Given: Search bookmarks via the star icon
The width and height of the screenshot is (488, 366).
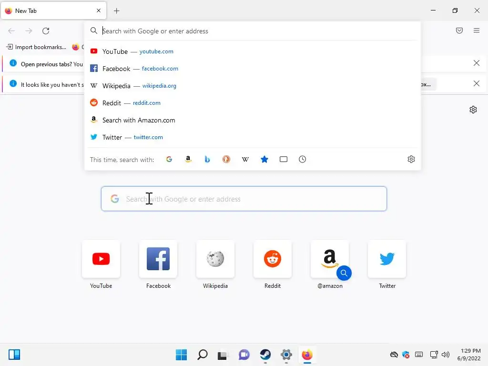Looking at the screenshot, I should coord(264,159).
